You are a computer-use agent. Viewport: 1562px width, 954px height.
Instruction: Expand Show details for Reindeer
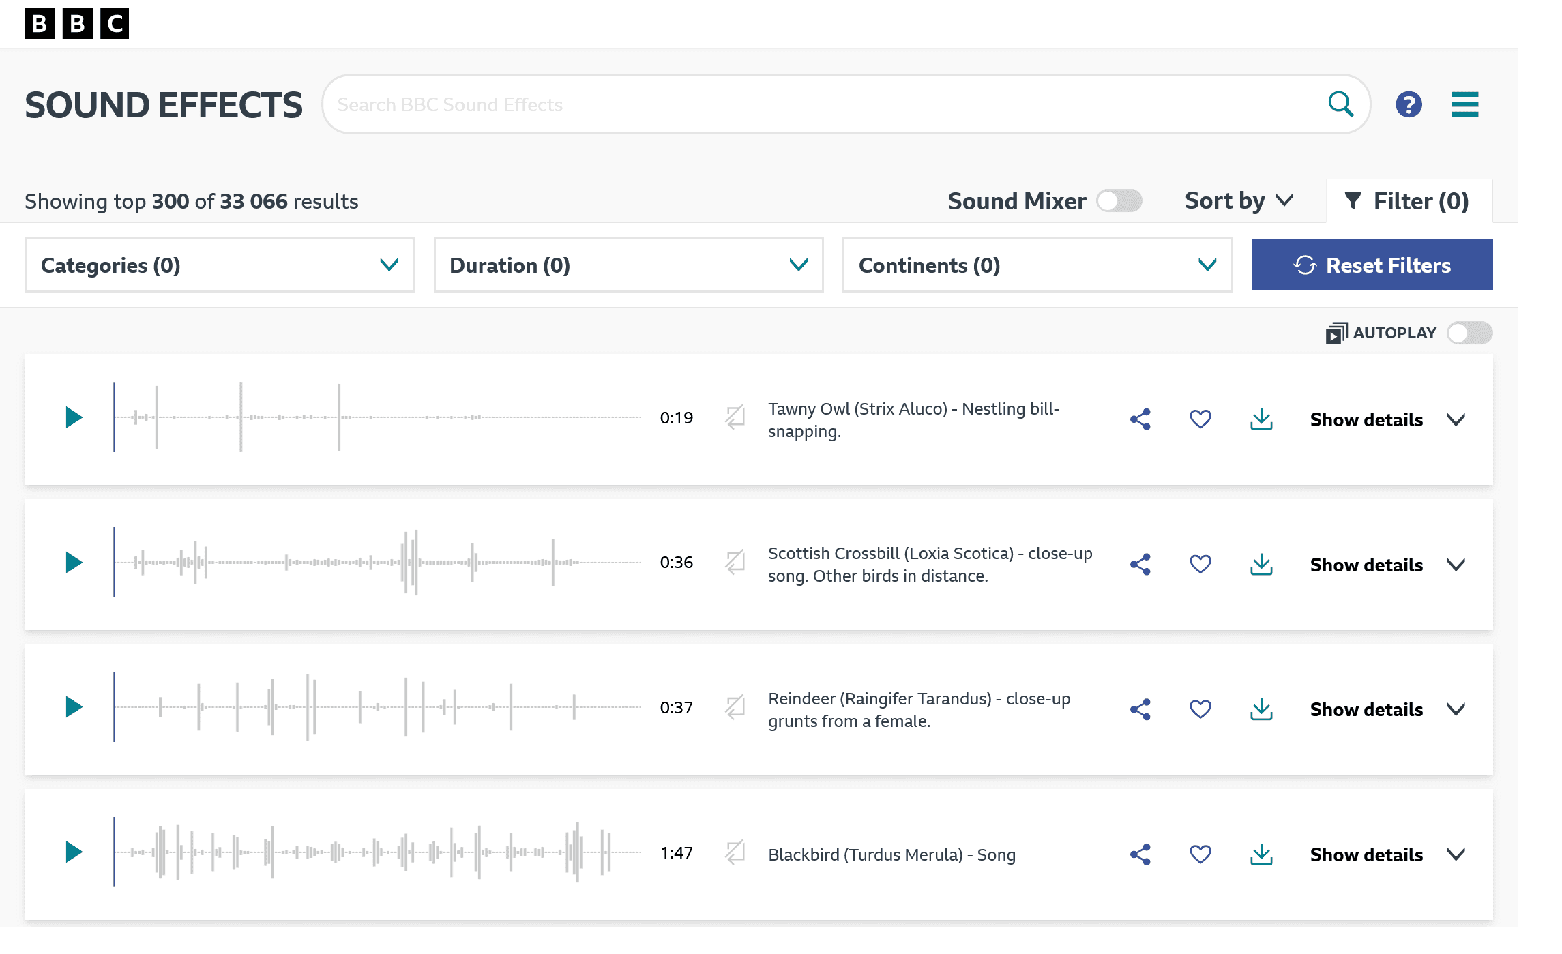coord(1388,709)
